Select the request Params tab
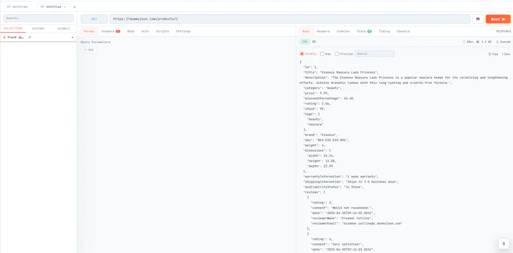 tap(89, 31)
